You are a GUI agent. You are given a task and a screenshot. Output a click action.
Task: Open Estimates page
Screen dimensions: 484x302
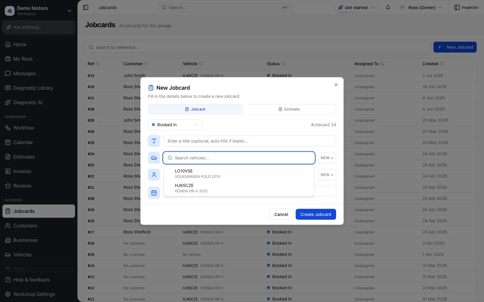point(39,157)
